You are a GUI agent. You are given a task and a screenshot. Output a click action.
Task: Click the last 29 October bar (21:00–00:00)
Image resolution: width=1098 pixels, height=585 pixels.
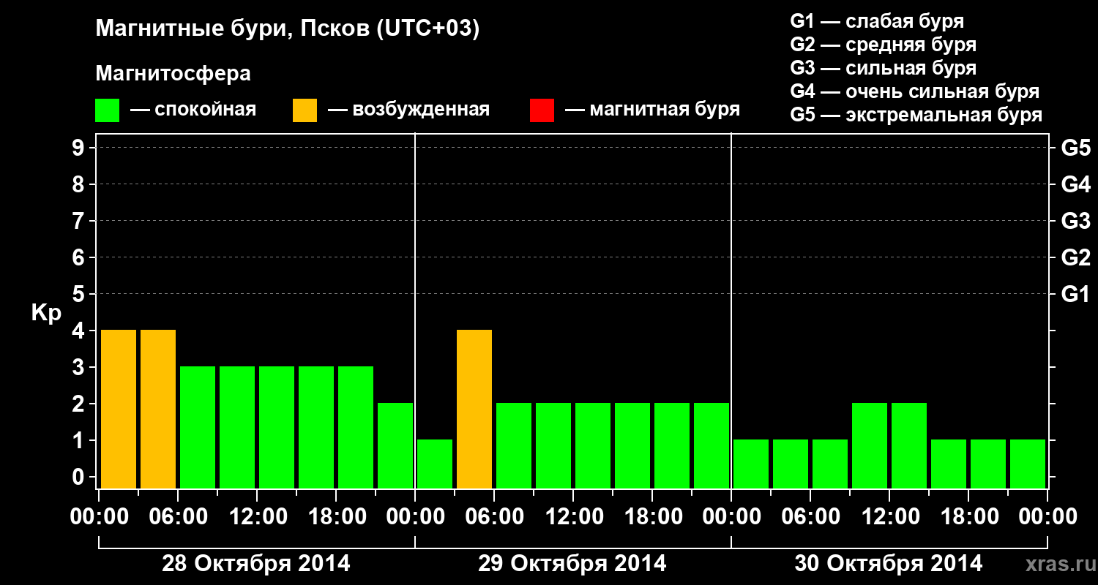point(712,445)
